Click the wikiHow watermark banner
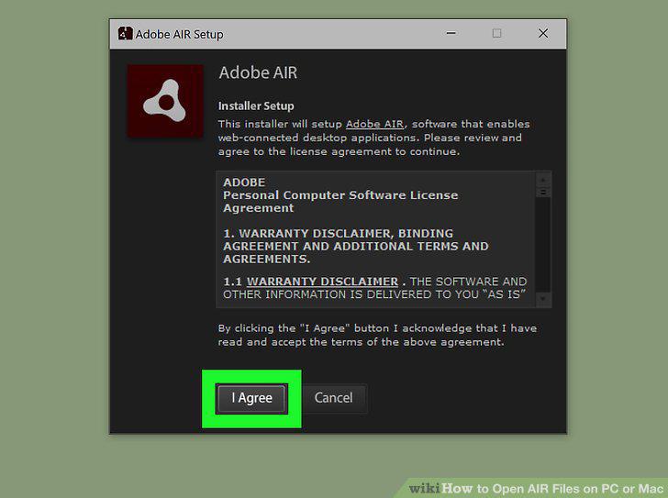This screenshot has height=498, width=668. tap(535, 488)
